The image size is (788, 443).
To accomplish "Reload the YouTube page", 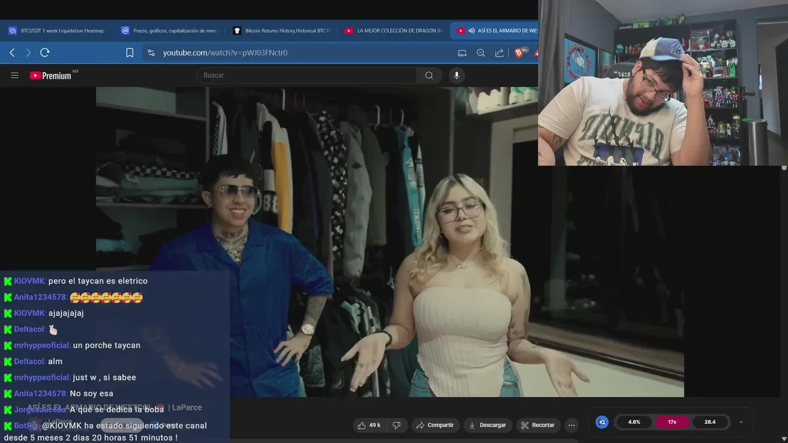I will pyautogui.click(x=44, y=53).
